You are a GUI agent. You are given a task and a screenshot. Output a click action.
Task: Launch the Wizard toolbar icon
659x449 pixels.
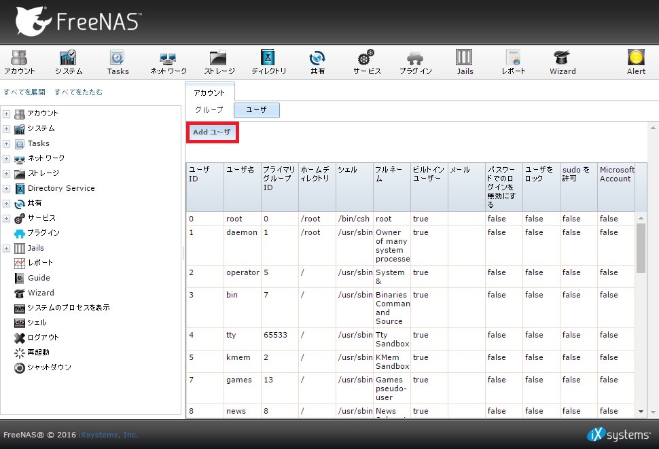[x=563, y=62]
